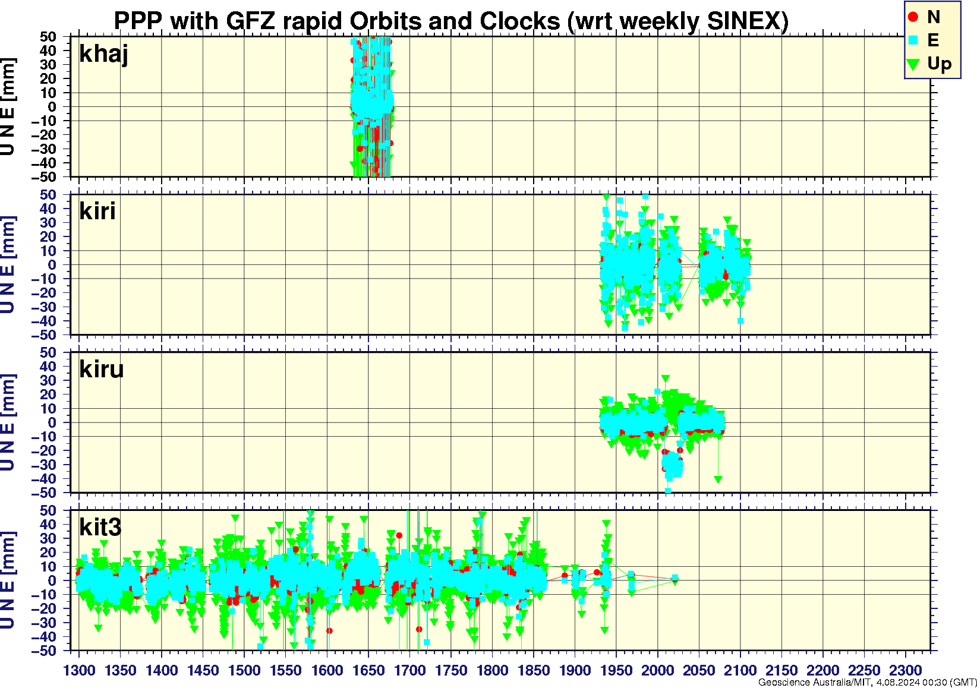977x688 pixels.
Task: Click the x-axis tick label 1350
Action: (121, 670)
